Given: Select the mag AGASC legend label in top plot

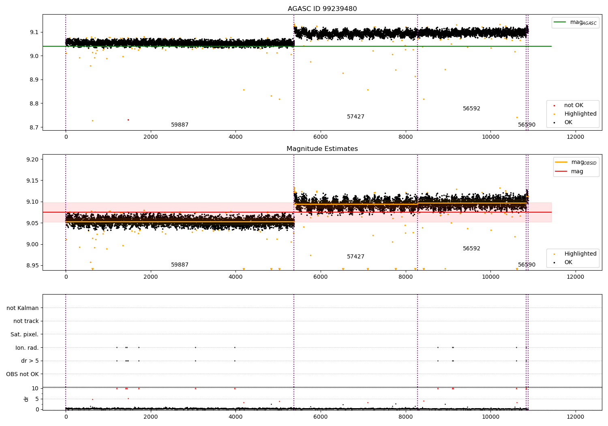Looking at the screenshot, I should pos(583,22).
